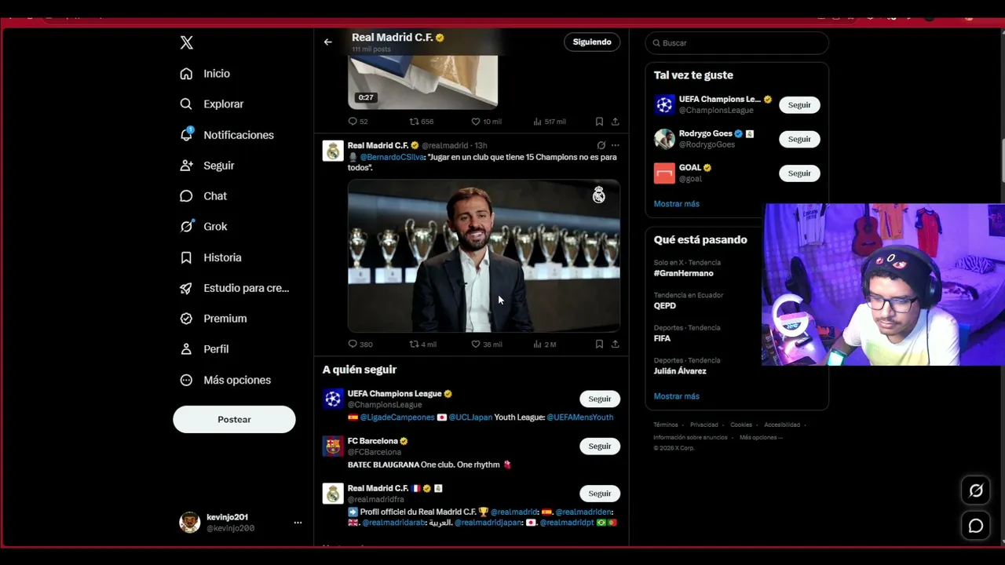
Task: Open the Notificaciones bell icon
Action: [x=186, y=135]
